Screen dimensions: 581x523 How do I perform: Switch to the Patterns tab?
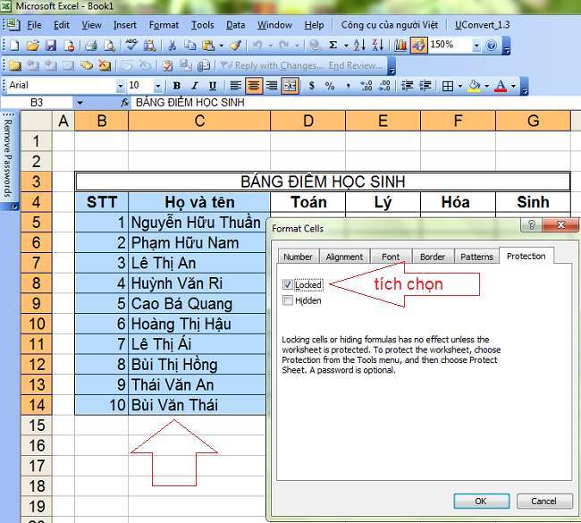click(477, 257)
